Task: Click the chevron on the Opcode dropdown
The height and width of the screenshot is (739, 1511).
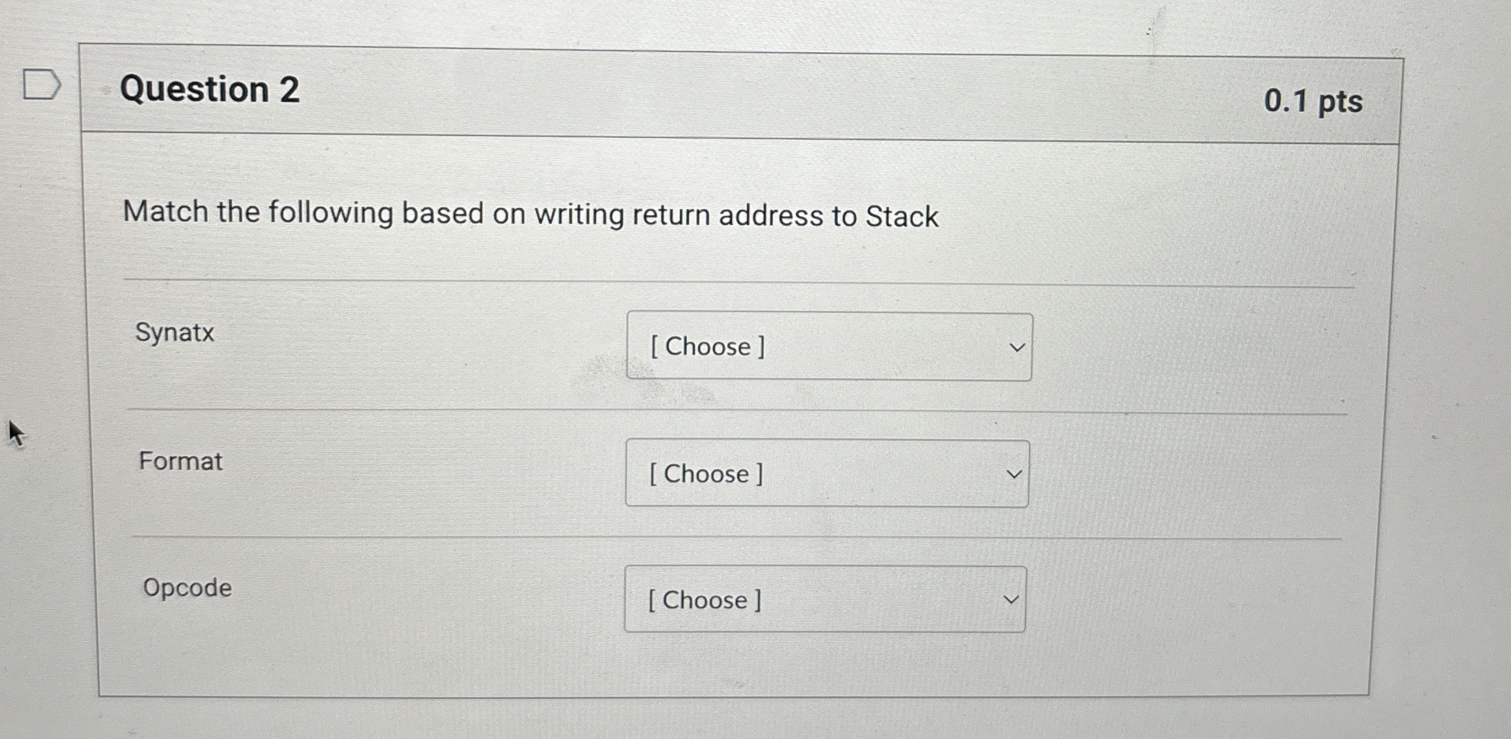Action: (x=1012, y=600)
